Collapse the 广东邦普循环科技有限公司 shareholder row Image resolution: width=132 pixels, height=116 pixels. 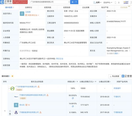coord(9,88)
